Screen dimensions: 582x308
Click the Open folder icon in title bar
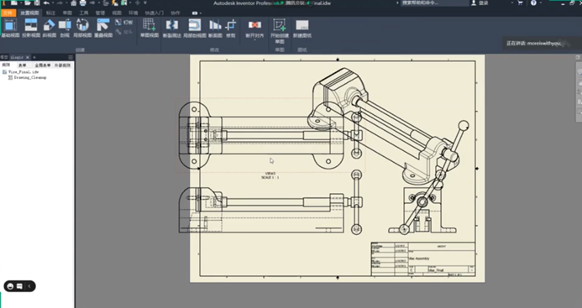click(28, 3)
